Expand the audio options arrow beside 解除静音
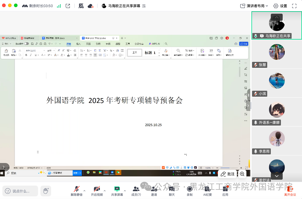 pyautogui.click(x=84, y=191)
